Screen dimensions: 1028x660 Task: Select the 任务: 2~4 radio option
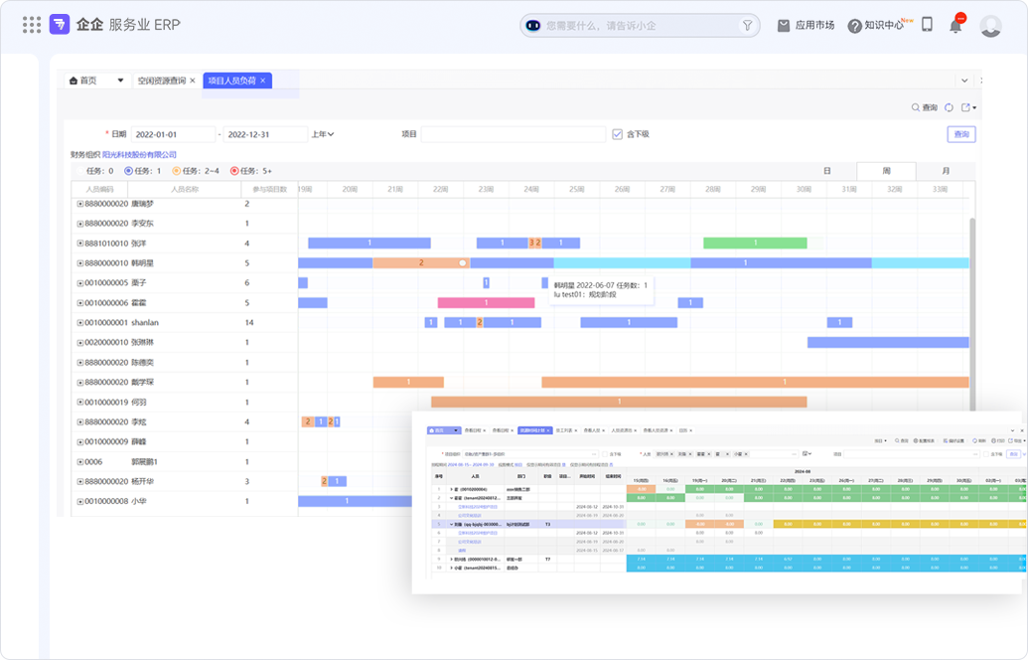[x=177, y=171]
